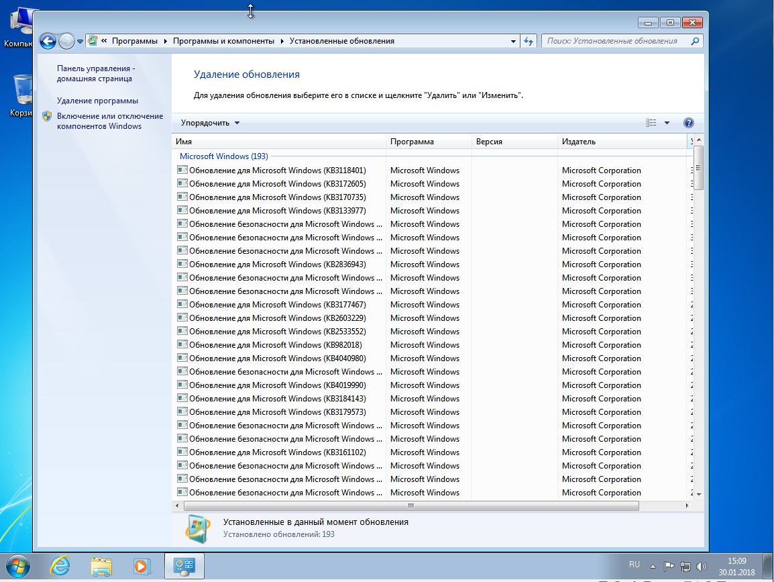Sort by the Издатель column header
The image size is (774, 582).
(622, 141)
